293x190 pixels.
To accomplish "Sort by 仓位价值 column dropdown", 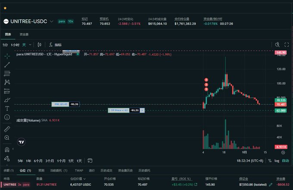I will [78, 179].
